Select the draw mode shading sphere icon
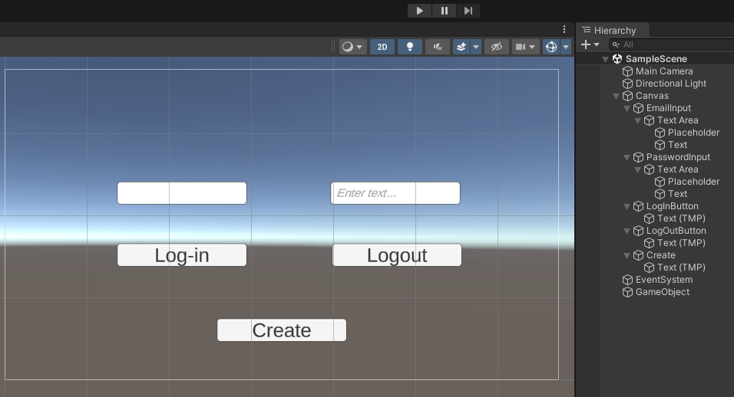The width and height of the screenshot is (734, 397). pos(347,47)
